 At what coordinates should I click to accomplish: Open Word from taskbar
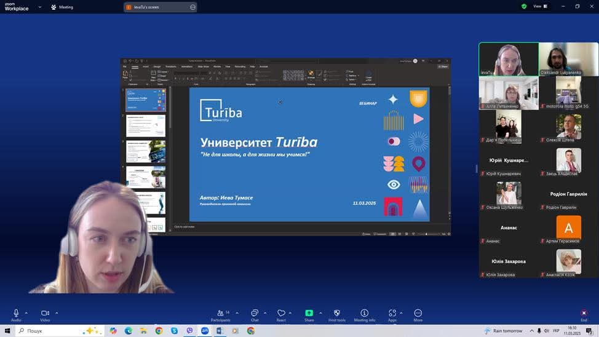tap(220, 330)
